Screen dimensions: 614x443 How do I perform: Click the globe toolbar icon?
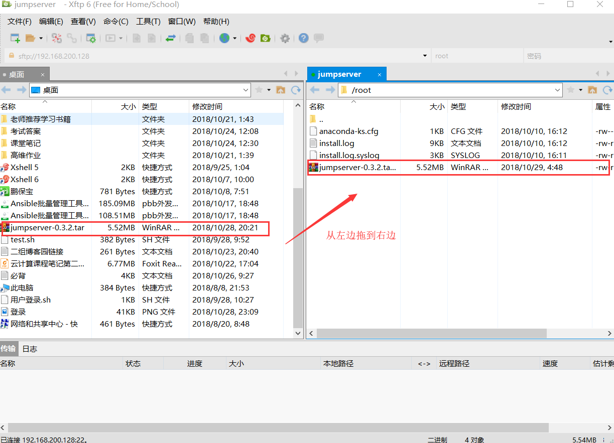[224, 38]
